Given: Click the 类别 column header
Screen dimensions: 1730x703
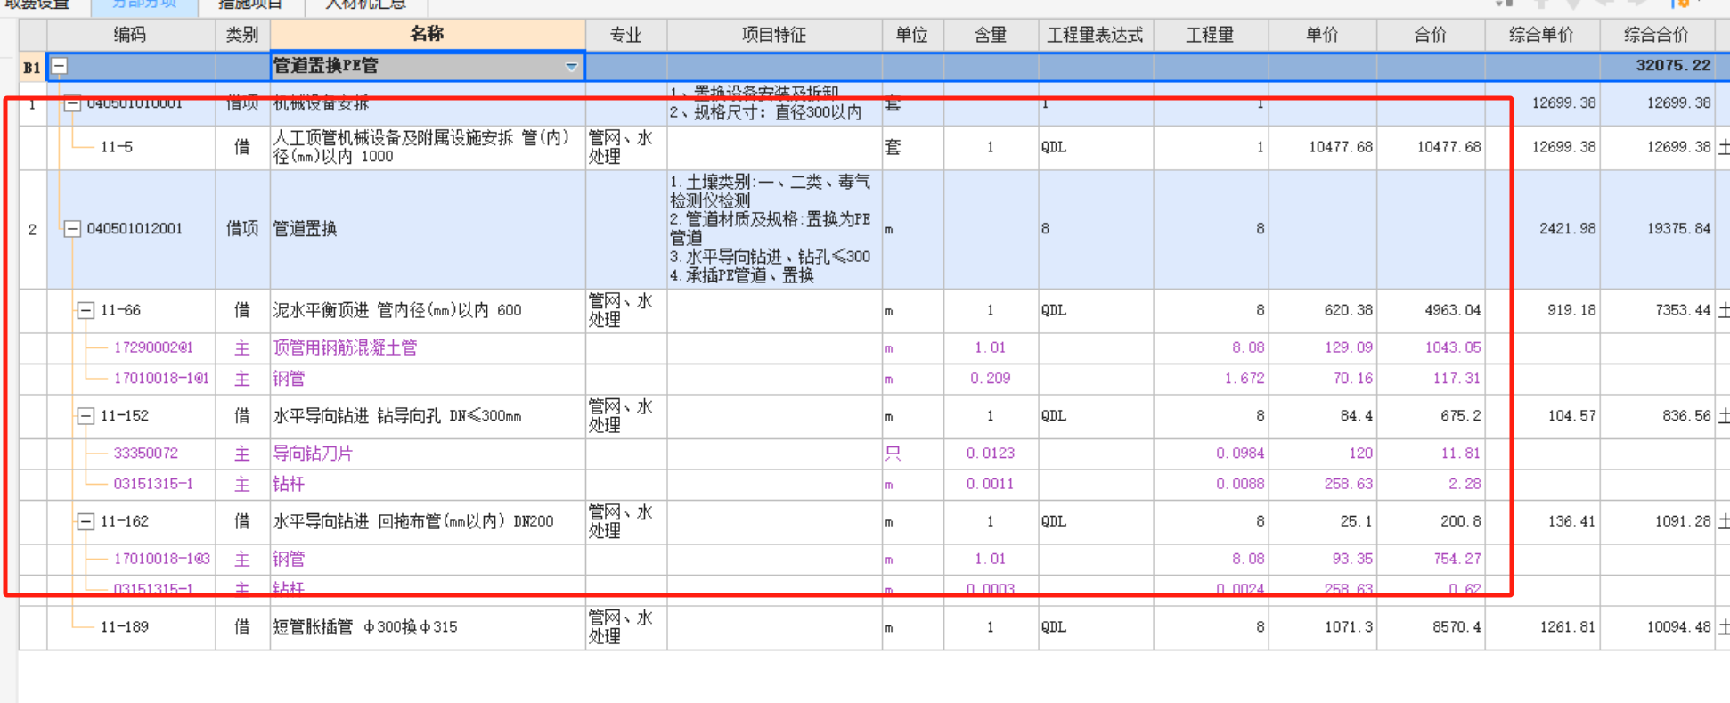Looking at the screenshot, I should pyautogui.click(x=242, y=35).
